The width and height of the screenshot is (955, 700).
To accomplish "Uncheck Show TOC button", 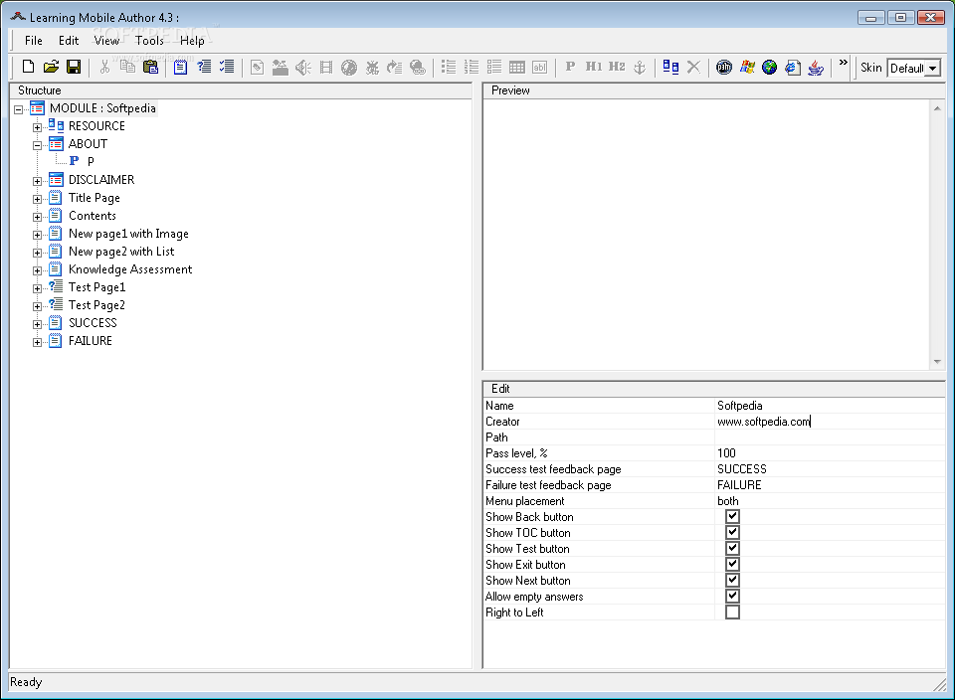I will [x=733, y=533].
